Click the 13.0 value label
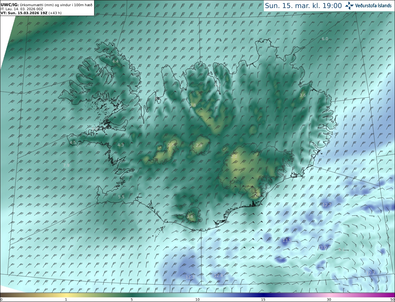 click(x=322, y=248)
